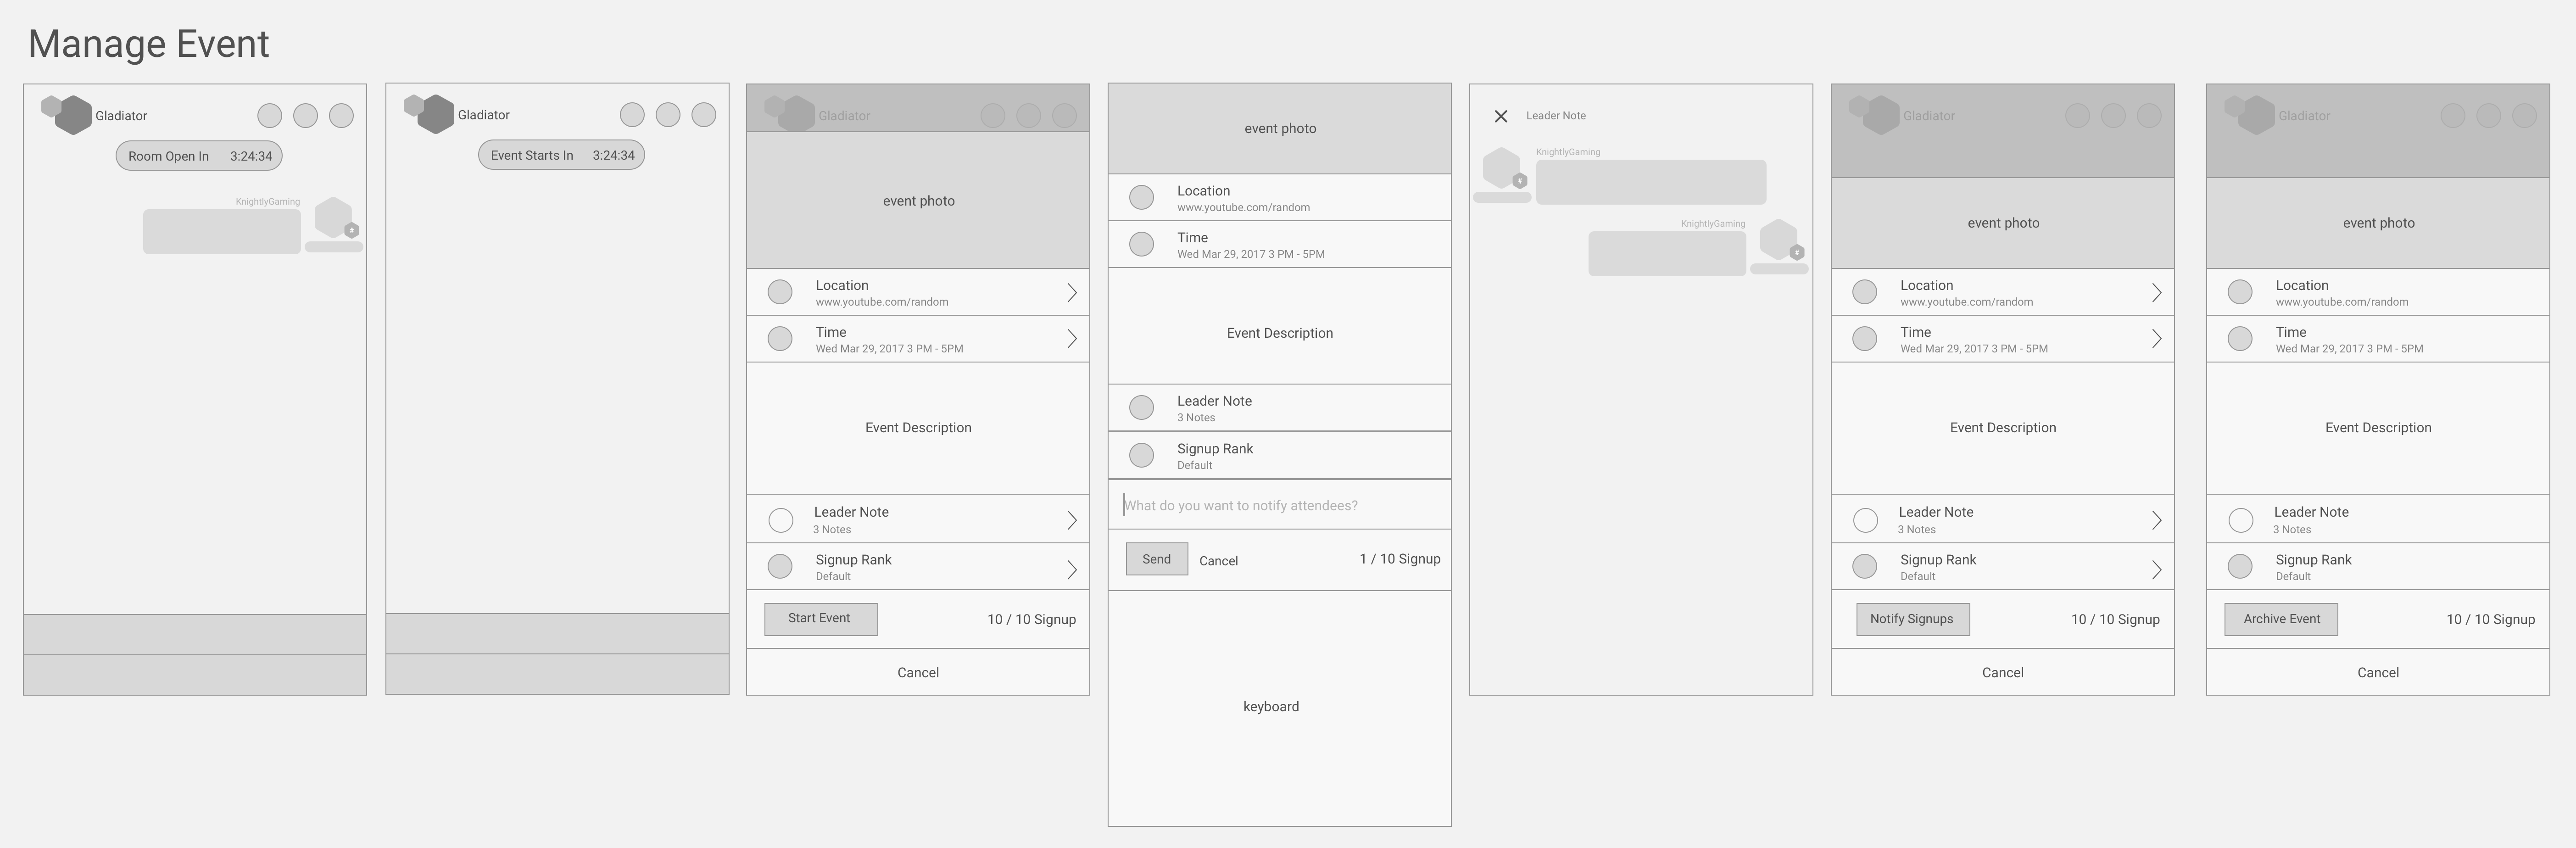
Task: Click the Location row icon in the Start Event screen
Action: 780,292
